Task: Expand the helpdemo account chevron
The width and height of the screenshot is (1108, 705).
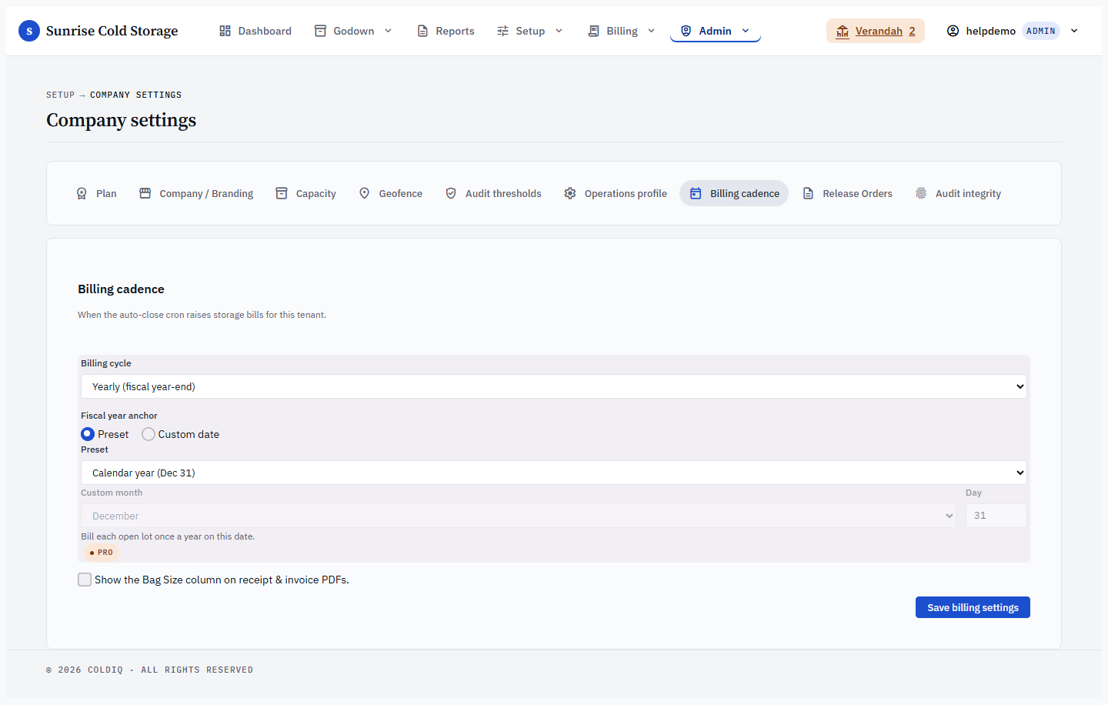Action: click(x=1074, y=31)
